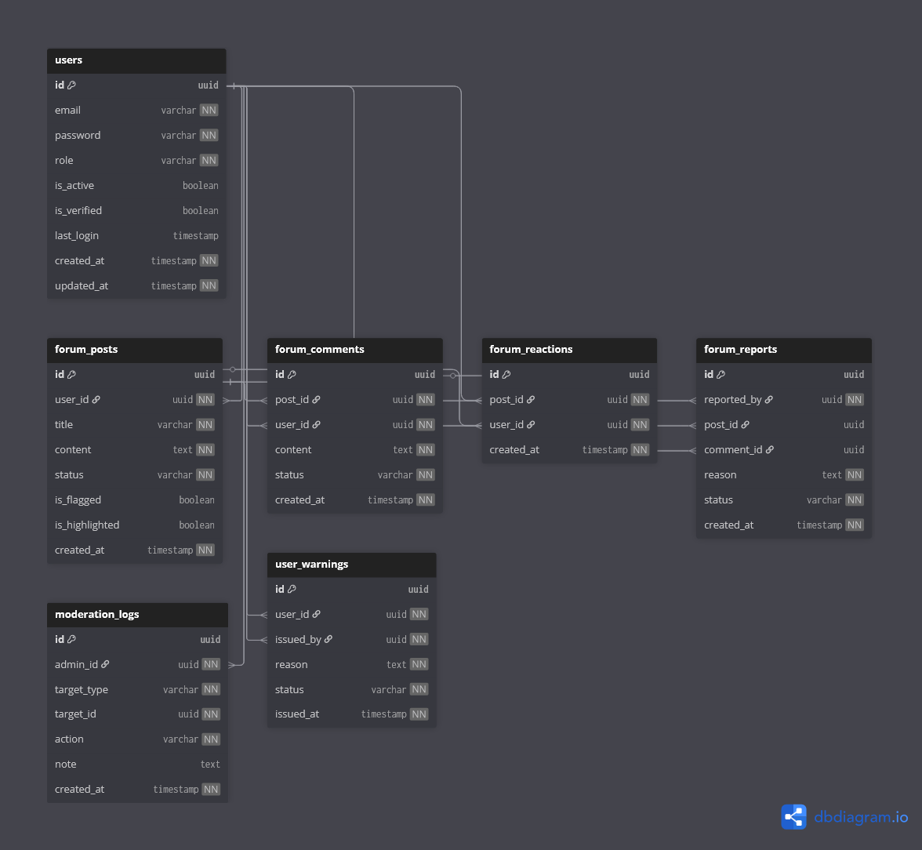Select the user_warnings table header
Image resolution: width=922 pixels, height=850 pixels.
[x=351, y=565]
